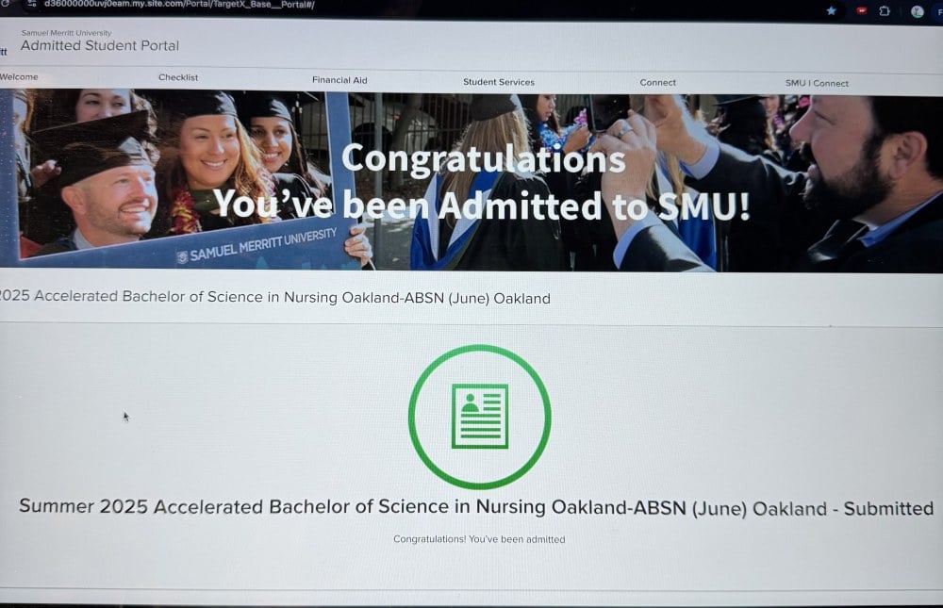This screenshot has height=608, width=943.
Task: Click the site information icon beside the URL
Action: tap(32, 4)
